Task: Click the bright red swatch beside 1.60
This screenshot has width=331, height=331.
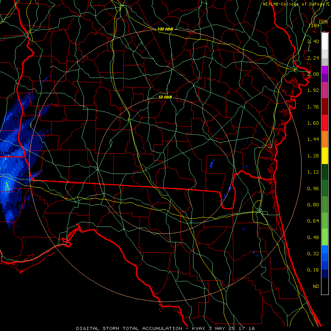Action: pos(325,123)
